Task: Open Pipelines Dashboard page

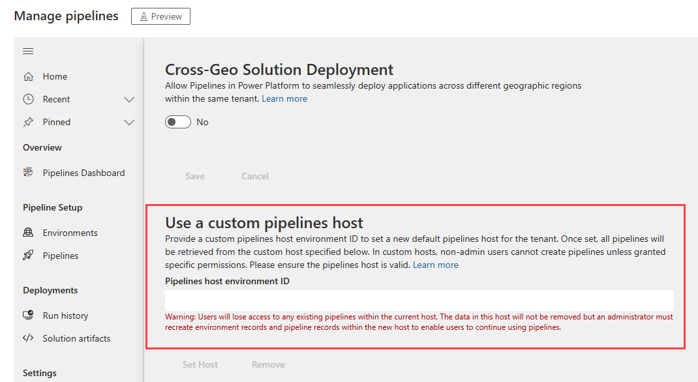Action: [83, 173]
